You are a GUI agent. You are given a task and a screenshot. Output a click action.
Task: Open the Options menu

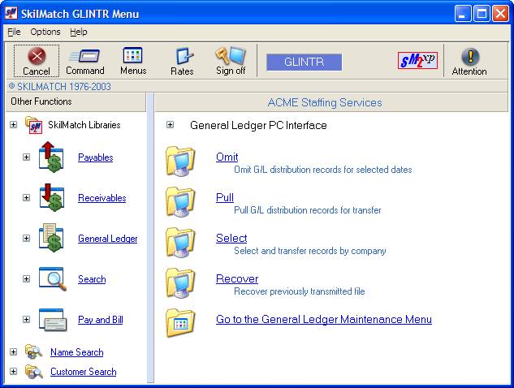click(x=45, y=32)
